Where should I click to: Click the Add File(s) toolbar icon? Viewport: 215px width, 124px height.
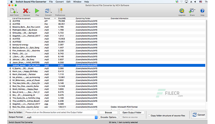coord(13,11)
